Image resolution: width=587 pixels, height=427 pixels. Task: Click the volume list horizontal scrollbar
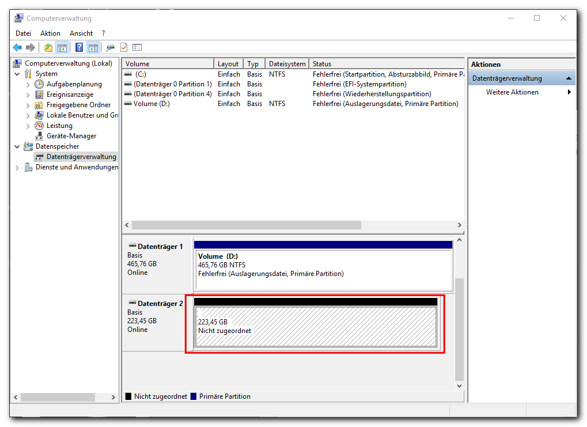tap(247, 225)
